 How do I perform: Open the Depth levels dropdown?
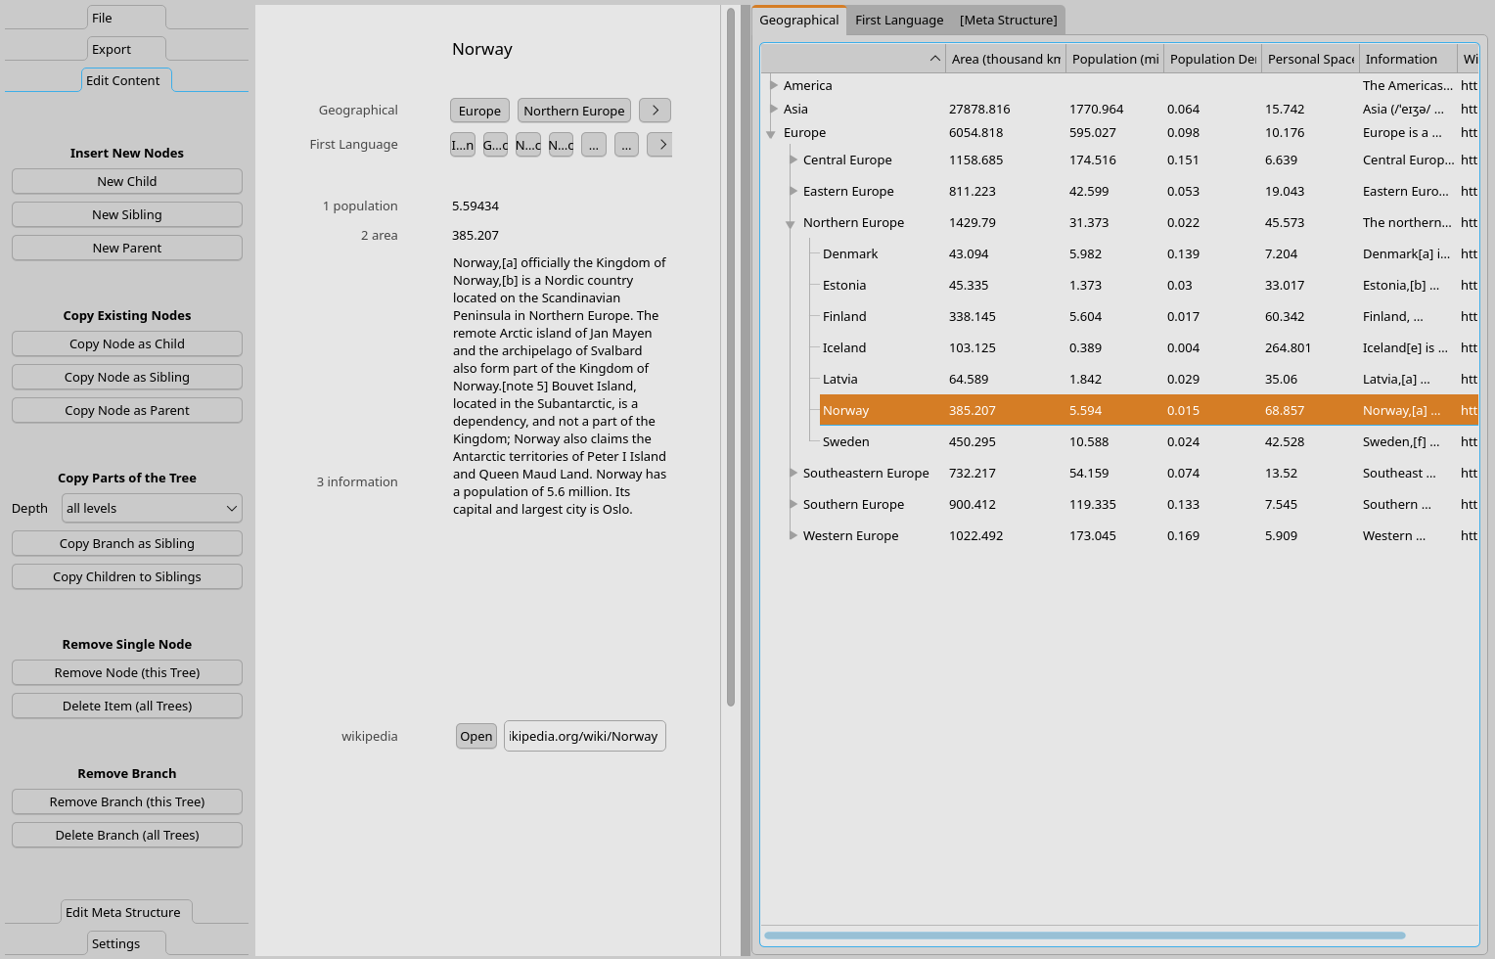152,508
